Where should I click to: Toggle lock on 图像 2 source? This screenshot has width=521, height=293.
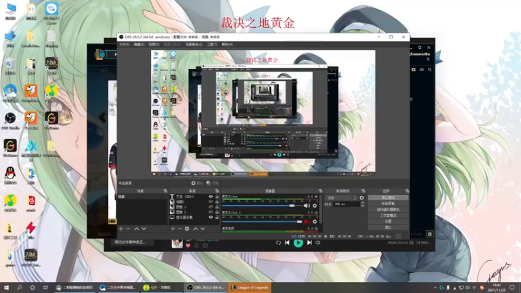click(217, 212)
